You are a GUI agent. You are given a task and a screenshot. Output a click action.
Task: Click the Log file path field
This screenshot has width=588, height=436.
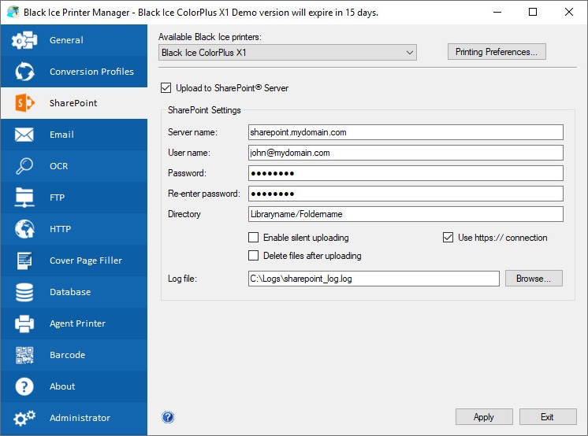(374, 279)
